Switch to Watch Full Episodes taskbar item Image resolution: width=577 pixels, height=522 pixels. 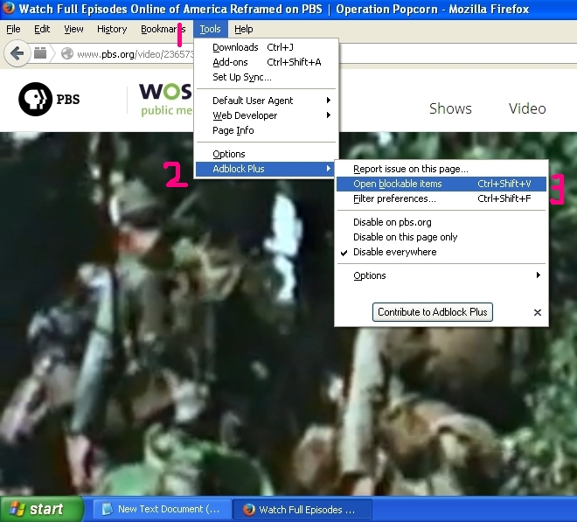pos(302,510)
